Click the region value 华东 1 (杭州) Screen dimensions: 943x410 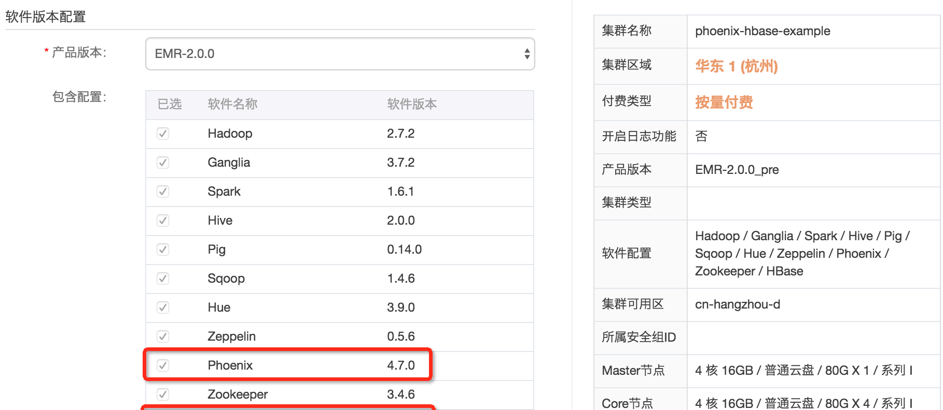point(736,66)
